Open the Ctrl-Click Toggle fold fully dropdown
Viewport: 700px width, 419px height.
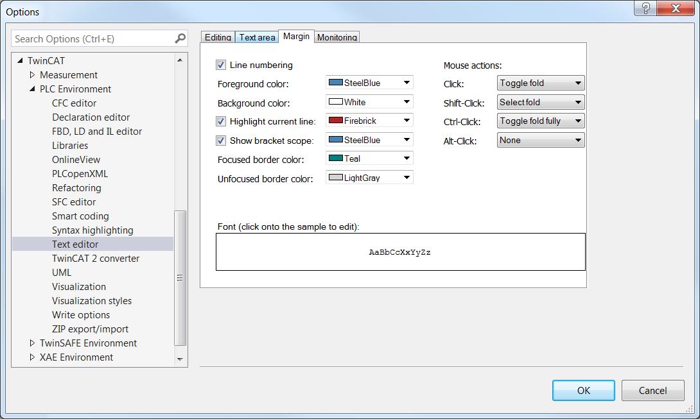541,121
